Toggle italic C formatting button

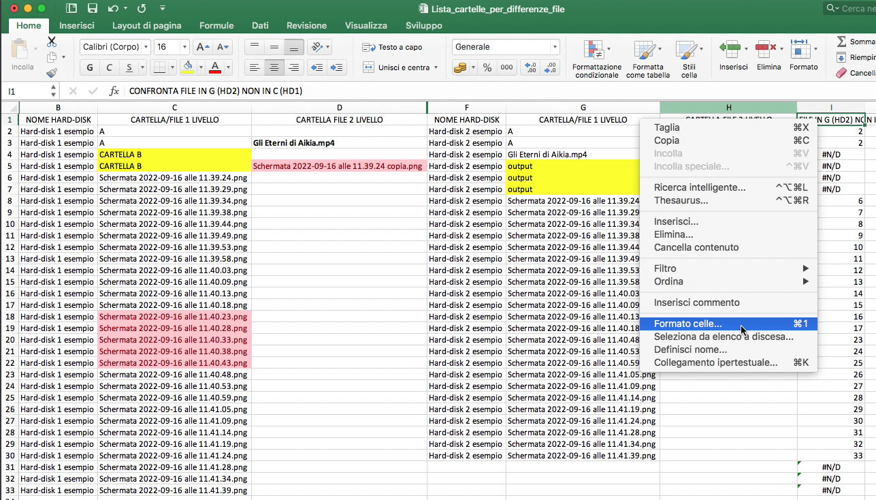pos(109,67)
